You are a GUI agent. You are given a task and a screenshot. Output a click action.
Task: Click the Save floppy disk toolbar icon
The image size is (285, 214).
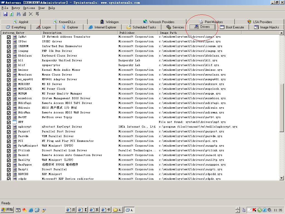point(5,14)
